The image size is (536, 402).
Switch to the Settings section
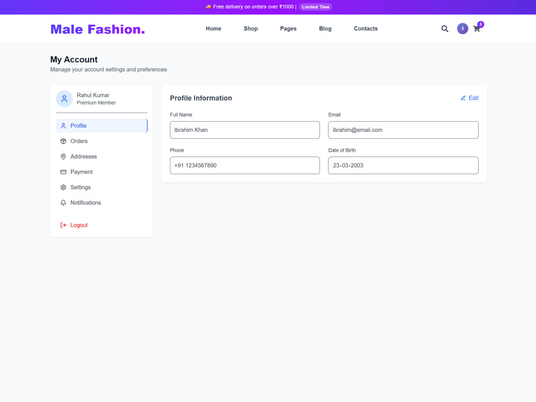[x=101, y=187]
